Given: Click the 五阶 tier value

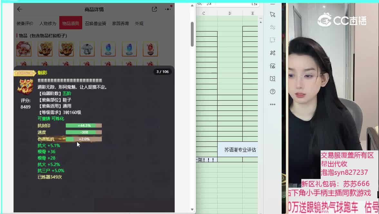Looking at the screenshot, I should click(67, 93).
